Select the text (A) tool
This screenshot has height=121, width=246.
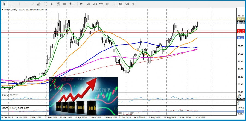52,4
